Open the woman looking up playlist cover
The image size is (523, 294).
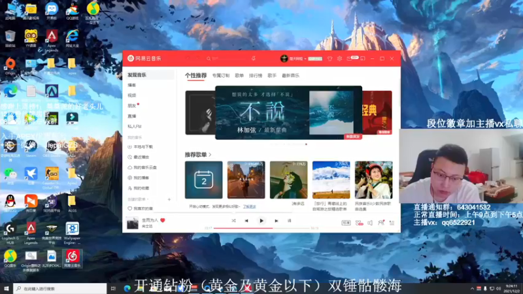point(288,180)
